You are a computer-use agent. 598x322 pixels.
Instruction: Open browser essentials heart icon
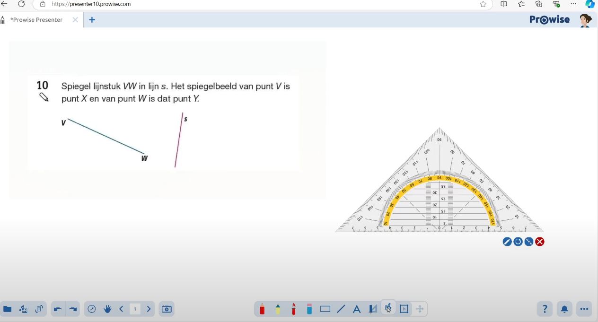[x=556, y=4]
